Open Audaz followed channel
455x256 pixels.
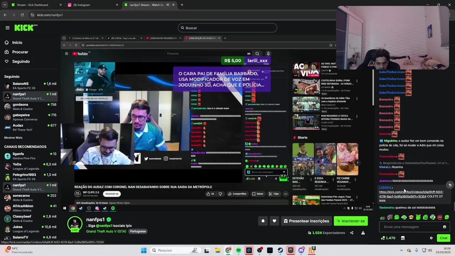click(30, 127)
